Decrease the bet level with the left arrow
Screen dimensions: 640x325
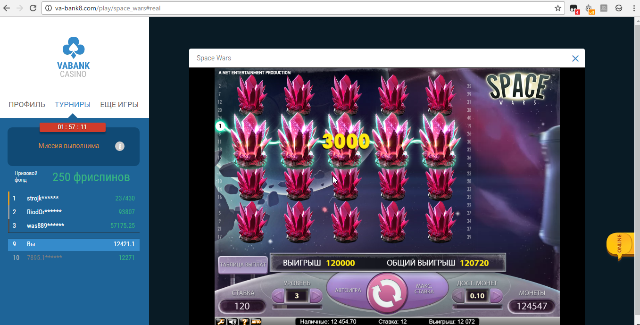278,296
